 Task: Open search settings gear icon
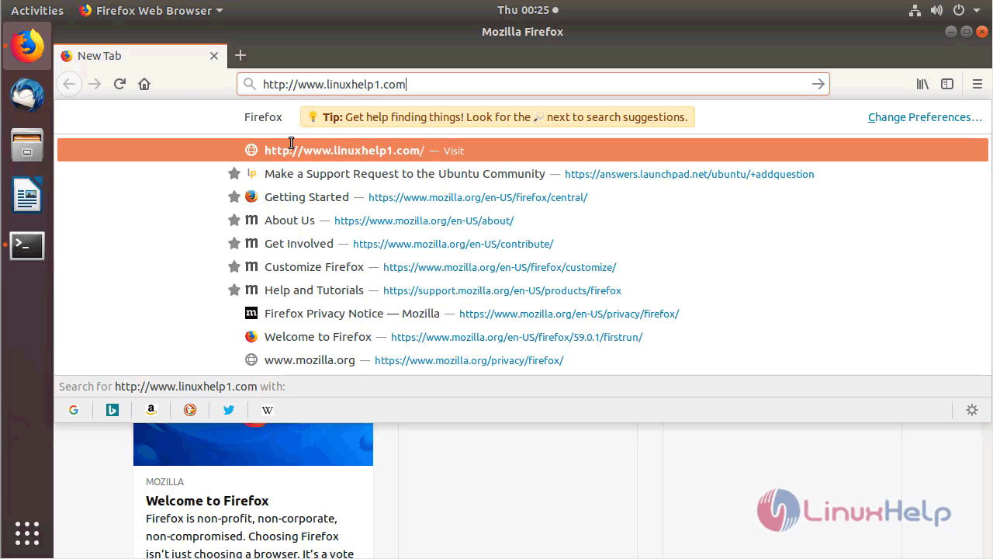point(972,410)
